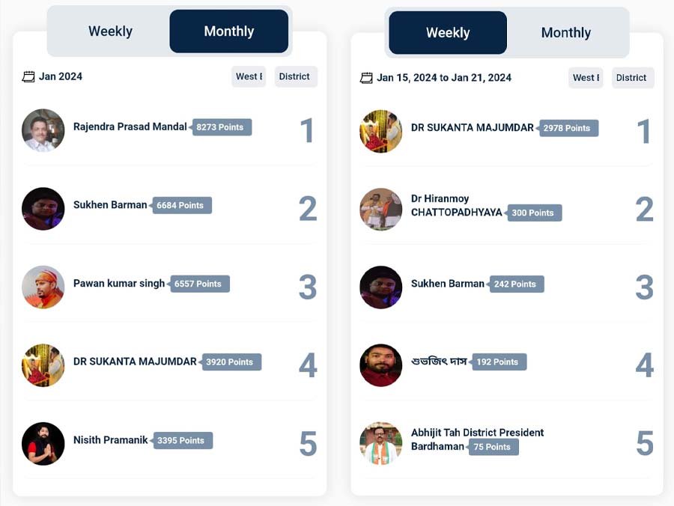
Task: Switch left panel to Weekly view
Action: 110,31
